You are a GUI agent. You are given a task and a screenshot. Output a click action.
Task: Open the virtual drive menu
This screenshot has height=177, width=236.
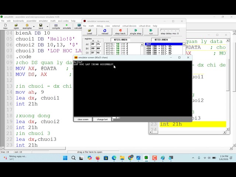[x=145, y=26]
